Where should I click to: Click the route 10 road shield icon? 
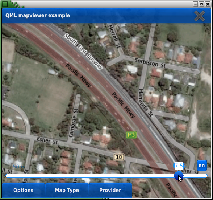click(x=119, y=157)
